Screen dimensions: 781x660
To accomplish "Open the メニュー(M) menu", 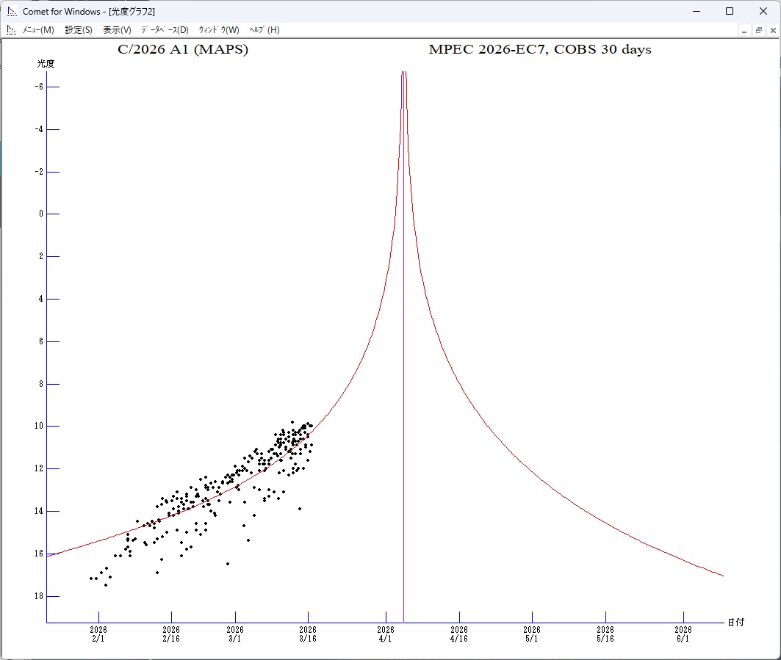I will [x=38, y=30].
